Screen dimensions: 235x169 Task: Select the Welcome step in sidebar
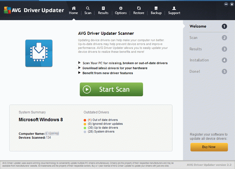[198, 26]
